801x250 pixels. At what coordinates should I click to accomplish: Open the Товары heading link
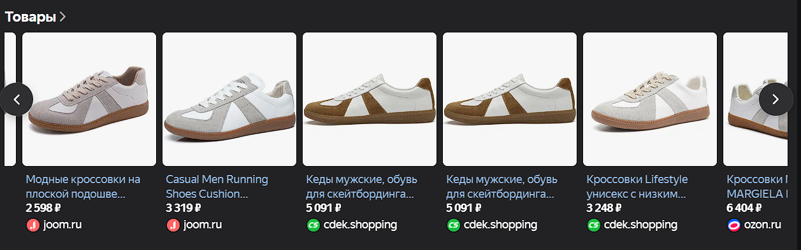(31, 17)
